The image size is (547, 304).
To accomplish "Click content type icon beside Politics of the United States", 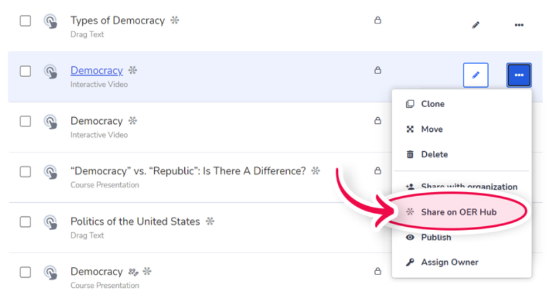I will pos(51,222).
